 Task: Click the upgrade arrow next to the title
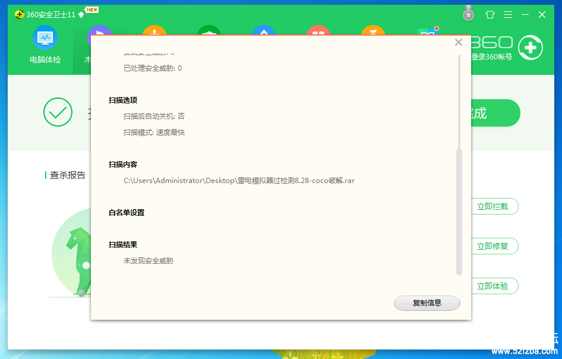click(x=81, y=14)
